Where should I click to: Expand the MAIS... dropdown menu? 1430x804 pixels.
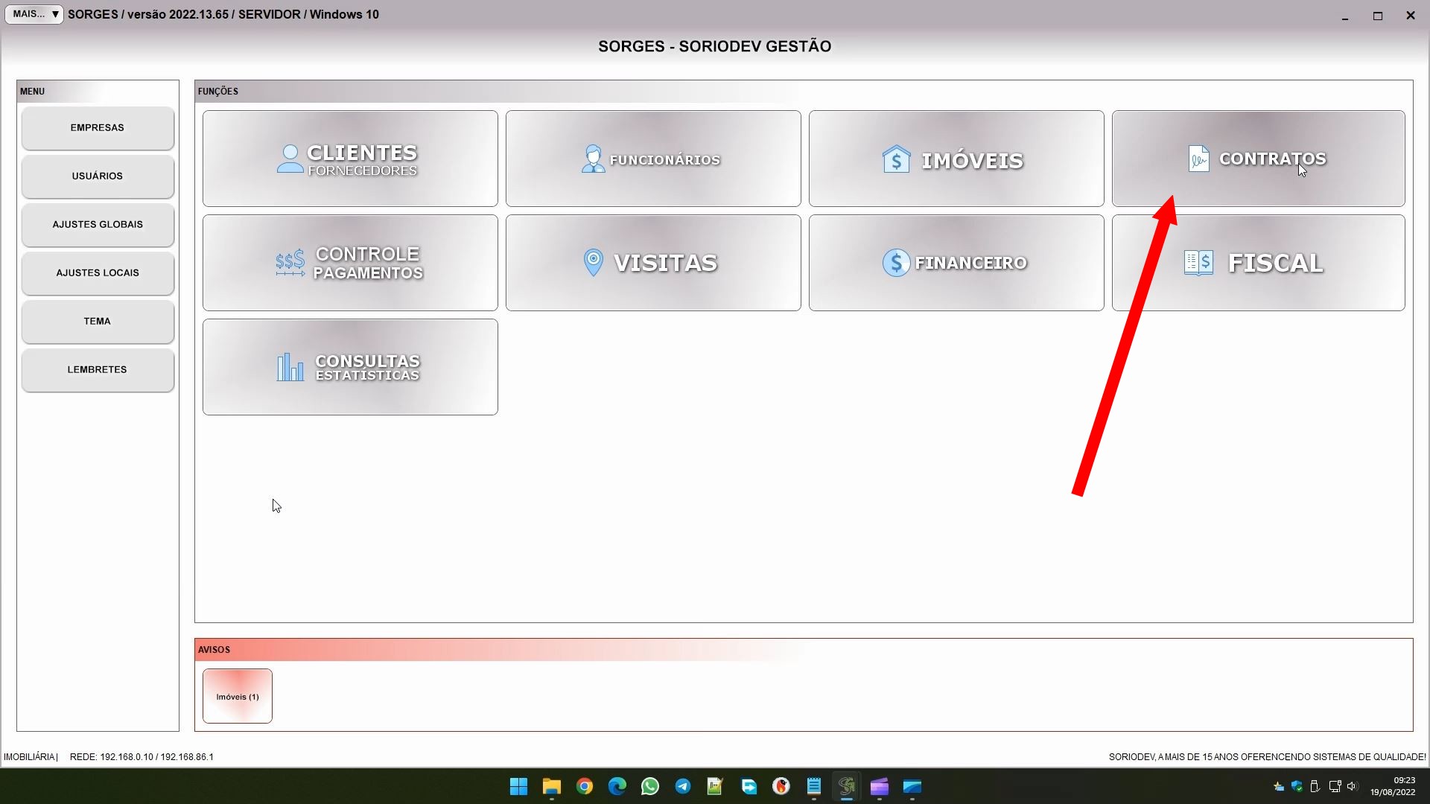34,14
